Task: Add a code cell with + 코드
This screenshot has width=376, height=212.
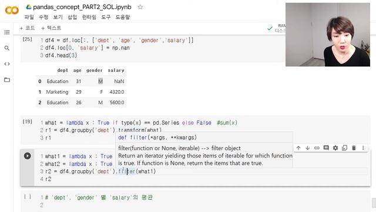Action: pyautogui.click(x=27, y=28)
